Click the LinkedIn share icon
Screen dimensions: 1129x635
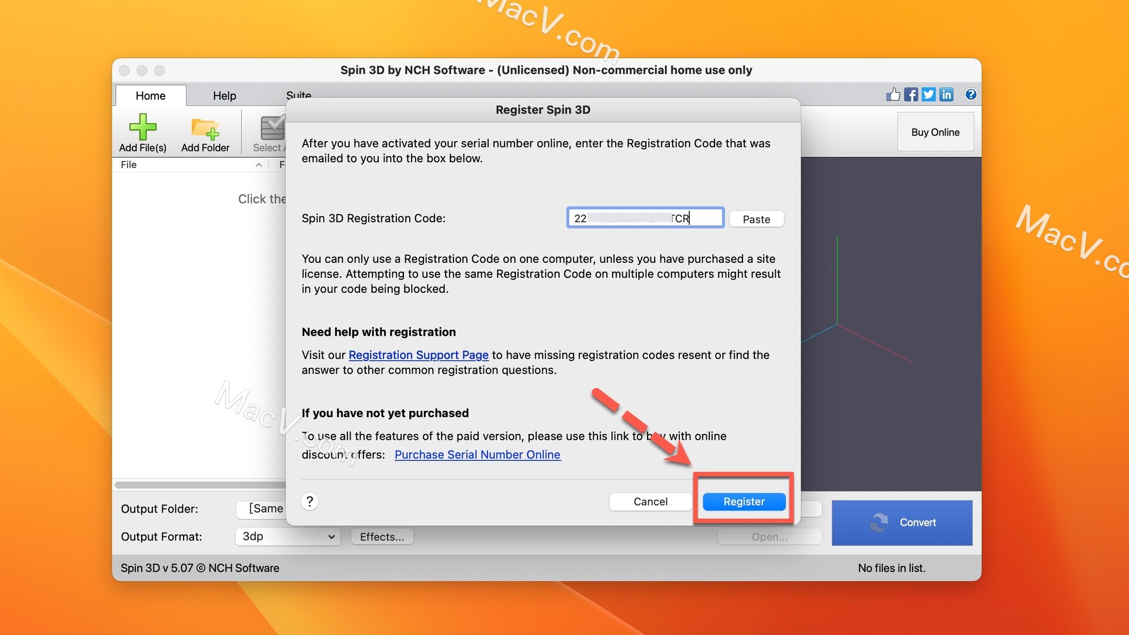point(947,95)
